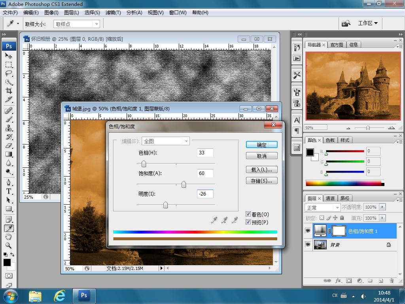Image resolution: width=405 pixels, height=304 pixels.
Task: Select the 背景 layer thumbnail
Action: click(320, 245)
